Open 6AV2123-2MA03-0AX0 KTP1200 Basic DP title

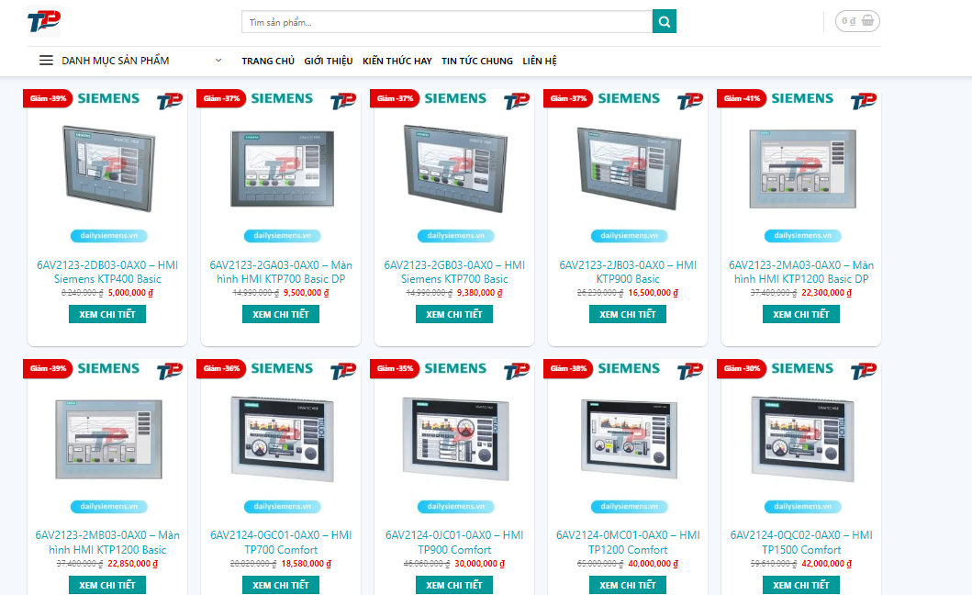point(801,272)
